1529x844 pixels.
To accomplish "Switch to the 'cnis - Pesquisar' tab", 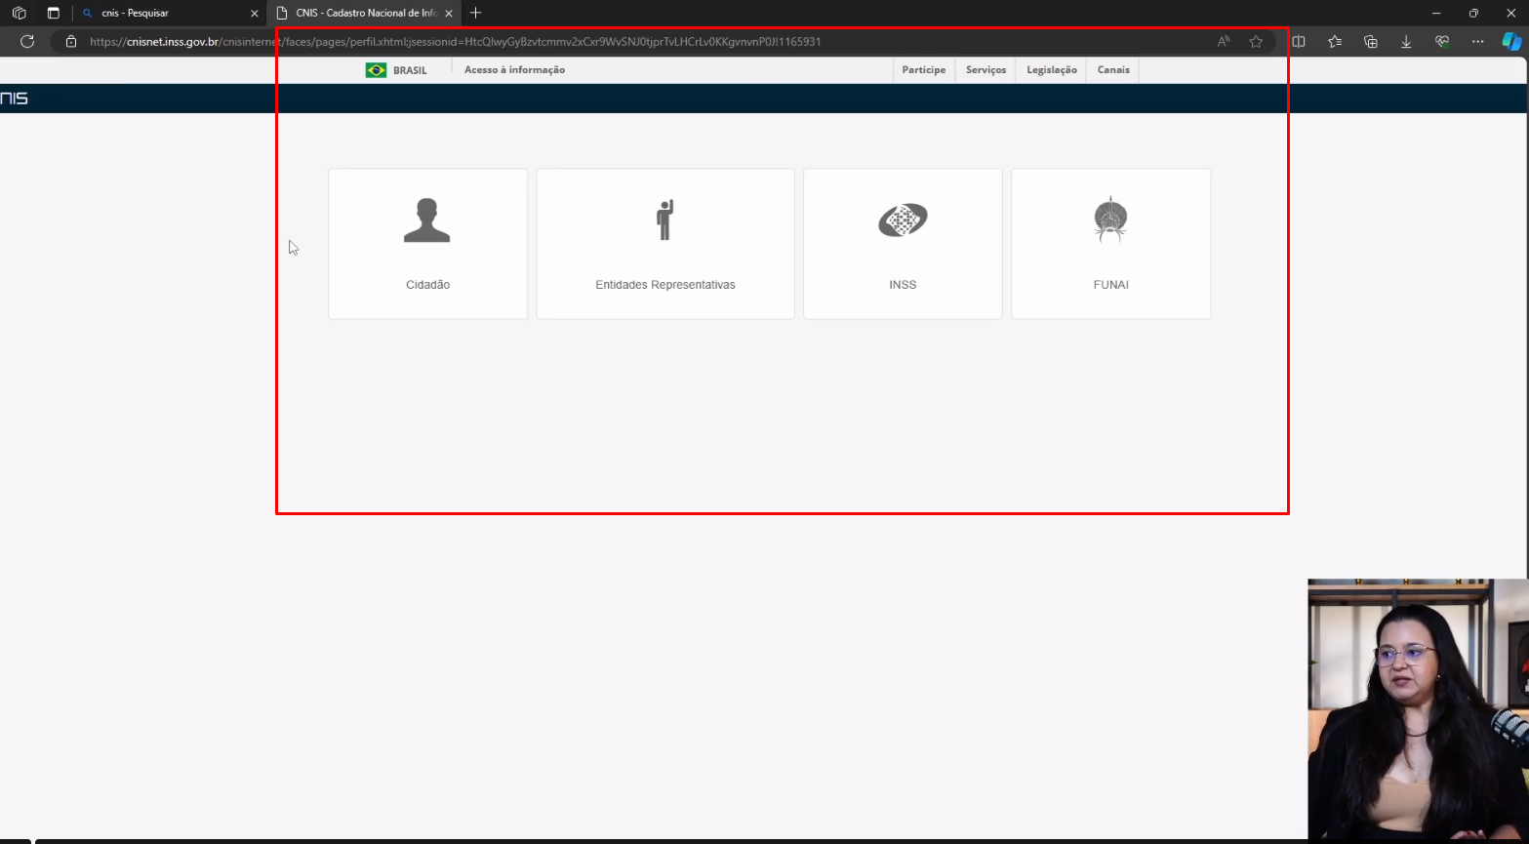I will (x=170, y=14).
